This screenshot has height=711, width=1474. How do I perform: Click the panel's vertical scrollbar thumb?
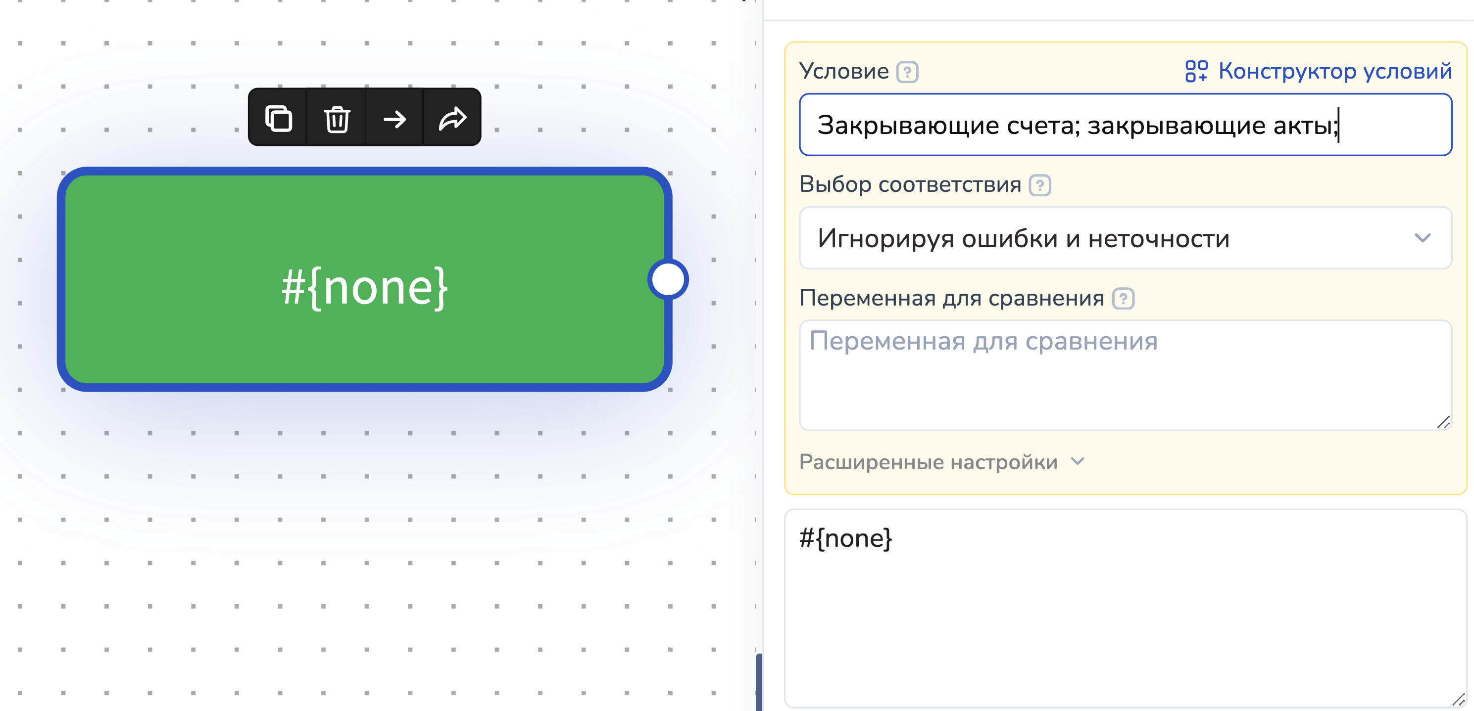coord(759,682)
